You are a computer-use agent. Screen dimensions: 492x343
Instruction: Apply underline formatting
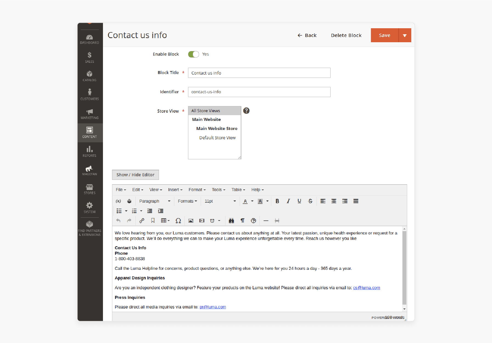pyautogui.click(x=299, y=201)
